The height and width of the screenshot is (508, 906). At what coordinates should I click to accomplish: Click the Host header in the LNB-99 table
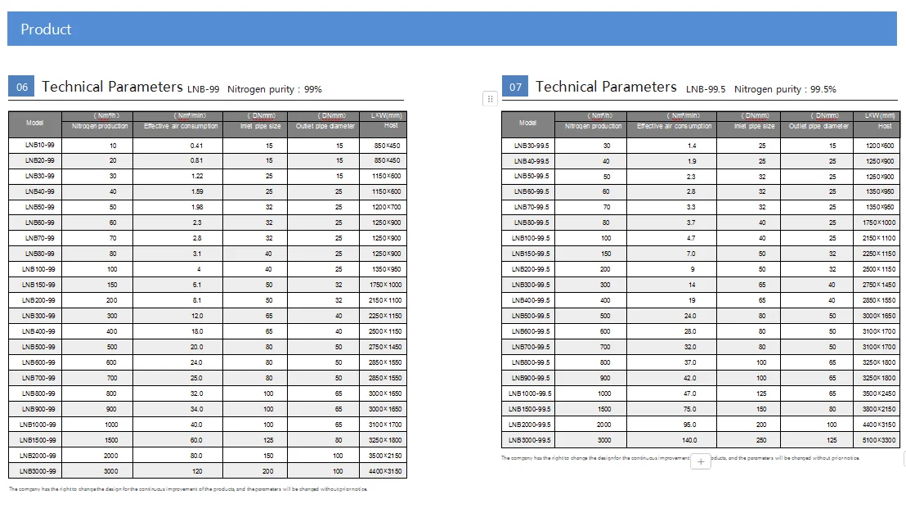[391, 125]
